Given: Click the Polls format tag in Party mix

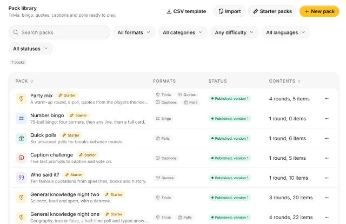Looking at the screenshot, I should click(191, 103).
